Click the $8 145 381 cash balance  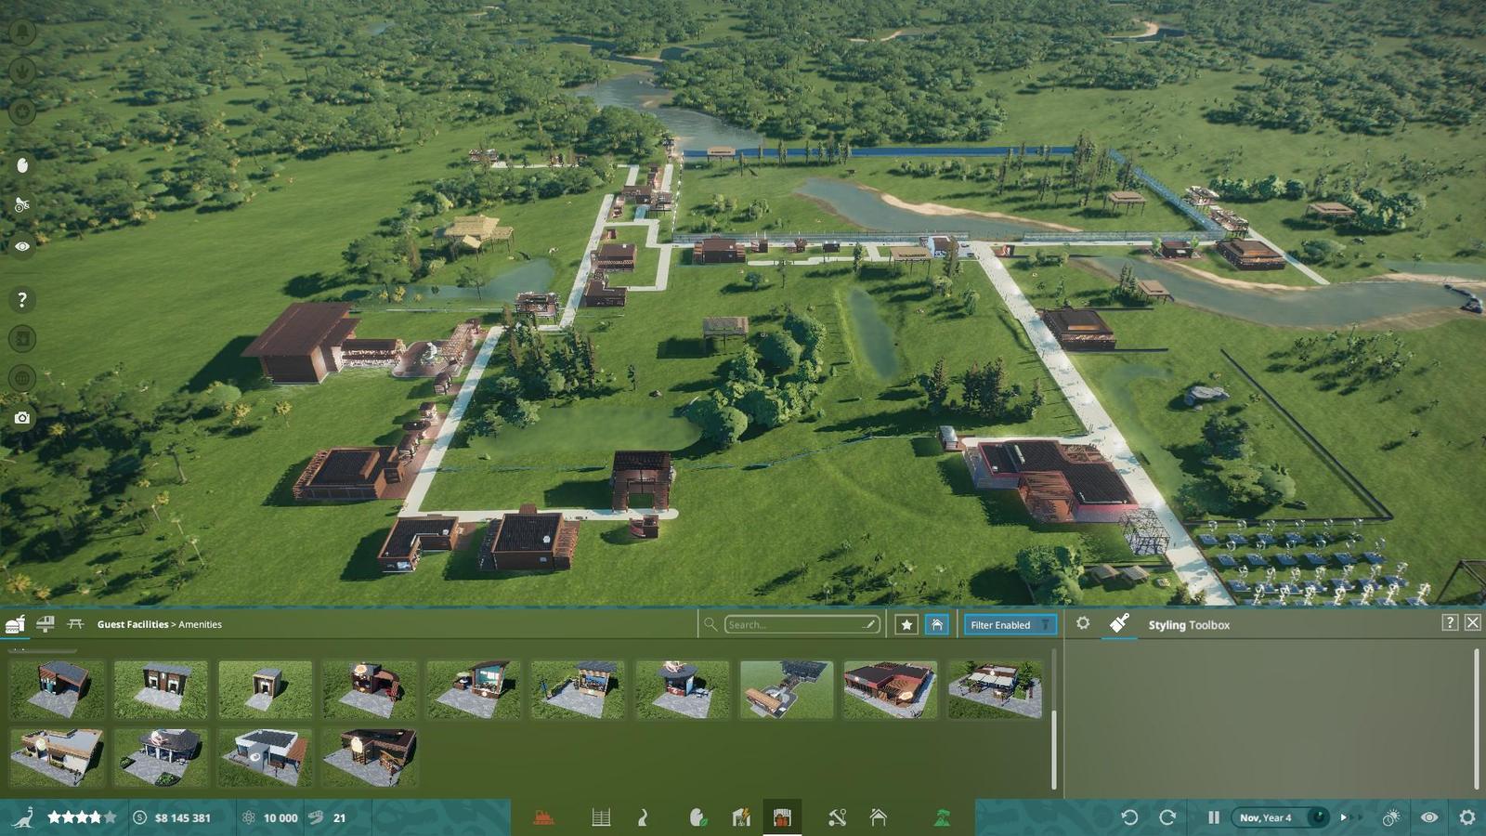click(182, 818)
